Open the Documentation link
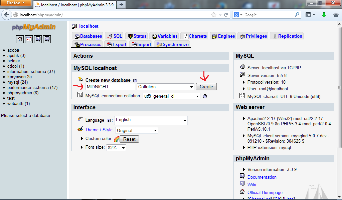This screenshot has height=200, width=342. point(262,177)
